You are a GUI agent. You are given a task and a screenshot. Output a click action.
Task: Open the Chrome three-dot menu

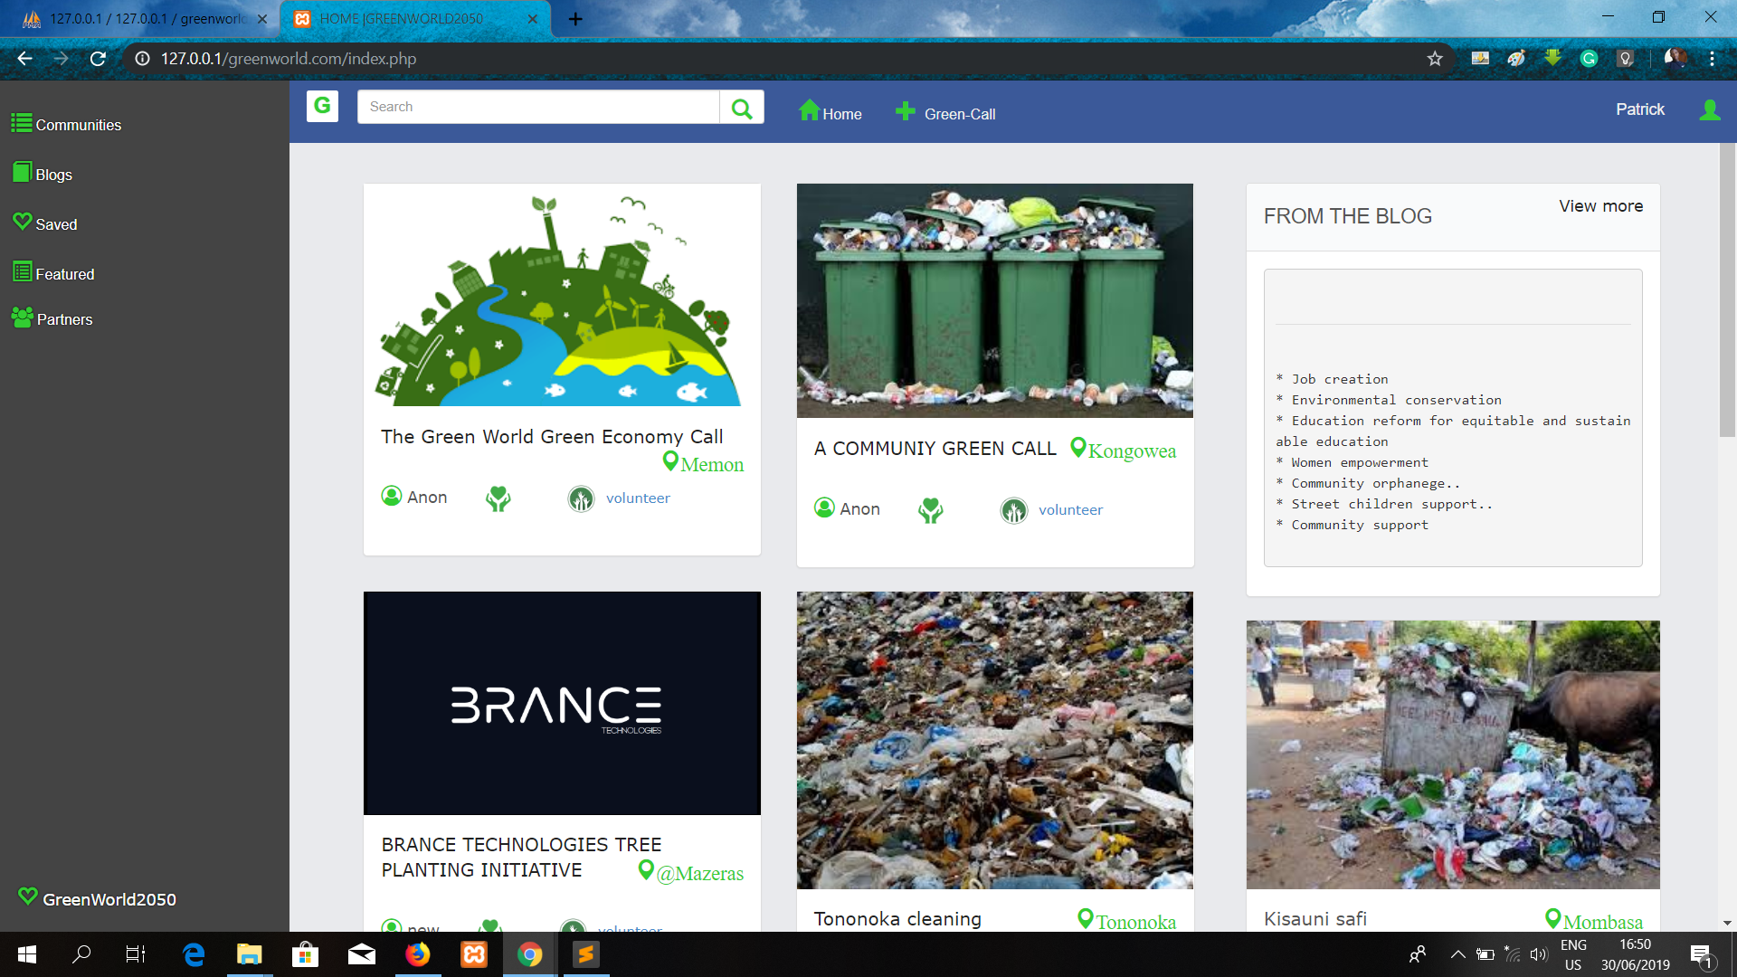tap(1712, 59)
